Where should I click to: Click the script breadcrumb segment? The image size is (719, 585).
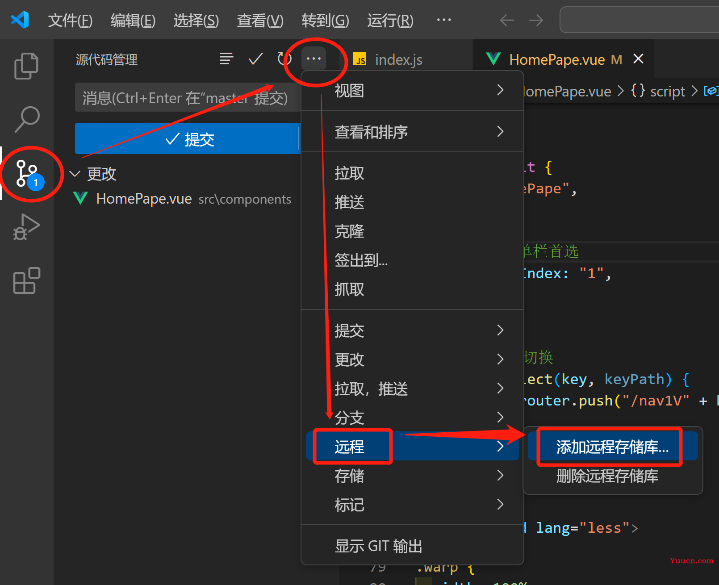pyautogui.click(x=667, y=91)
